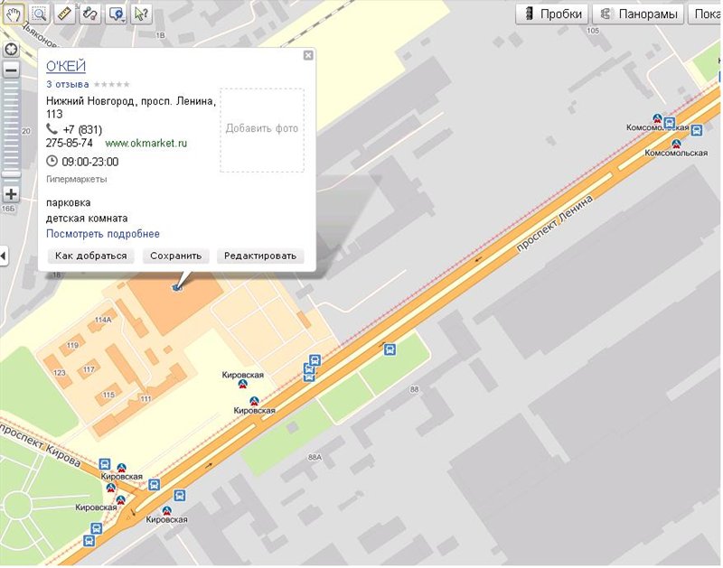
Task: Click the Как добраться button
Action: click(90, 256)
